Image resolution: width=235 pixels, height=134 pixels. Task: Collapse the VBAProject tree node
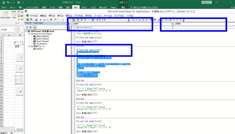click(x=26, y=31)
